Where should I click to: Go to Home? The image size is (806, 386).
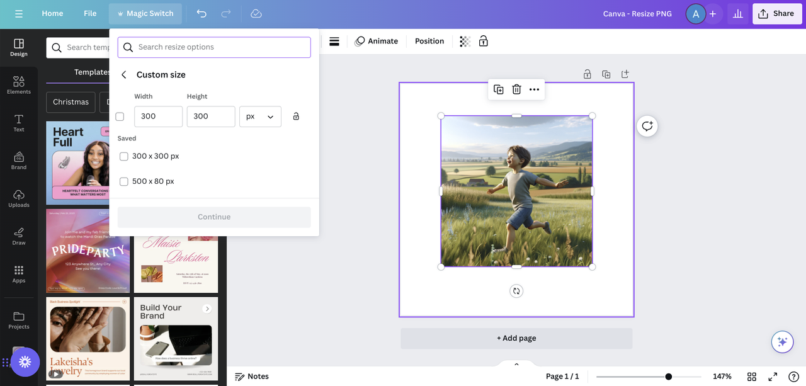[x=52, y=13]
